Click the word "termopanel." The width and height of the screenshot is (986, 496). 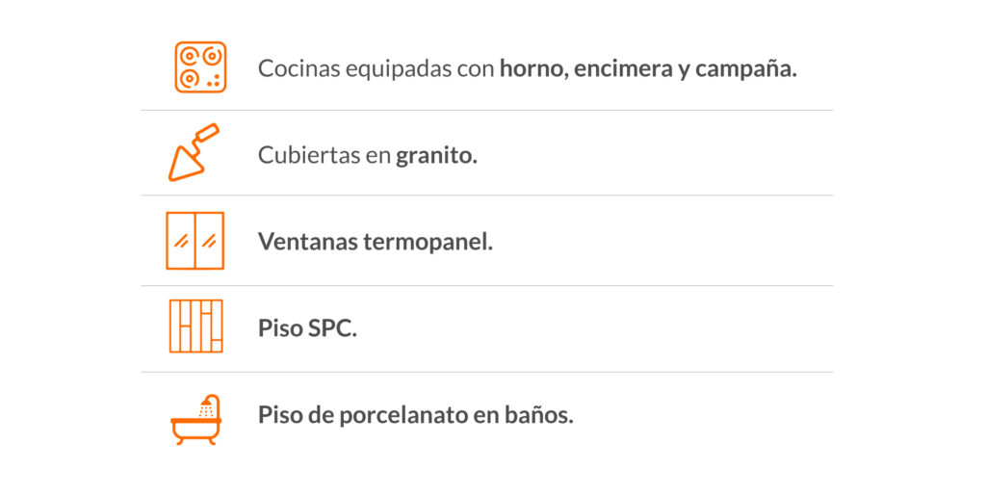pyautogui.click(x=428, y=242)
